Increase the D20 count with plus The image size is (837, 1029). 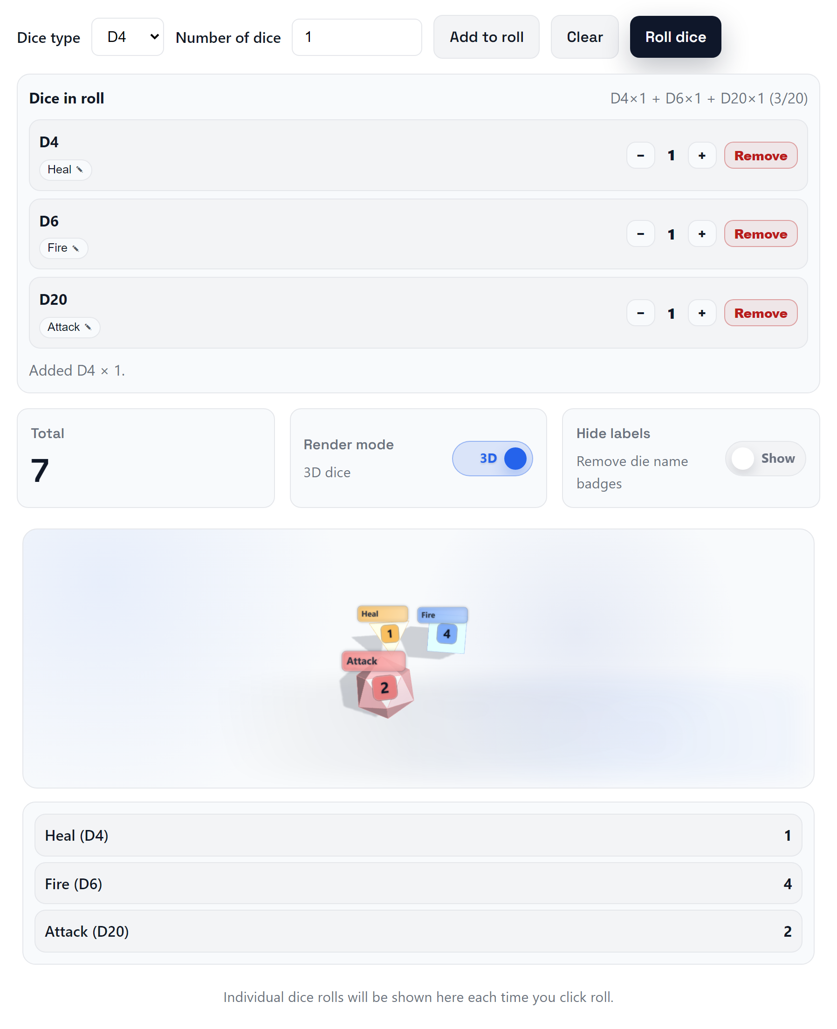(702, 313)
